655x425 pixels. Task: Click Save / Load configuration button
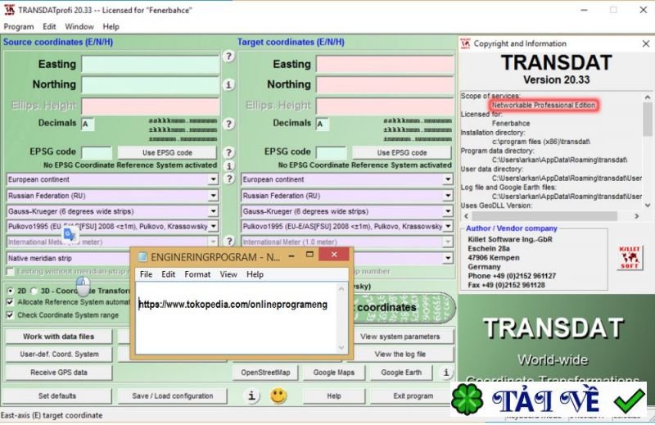pyautogui.click(x=173, y=396)
